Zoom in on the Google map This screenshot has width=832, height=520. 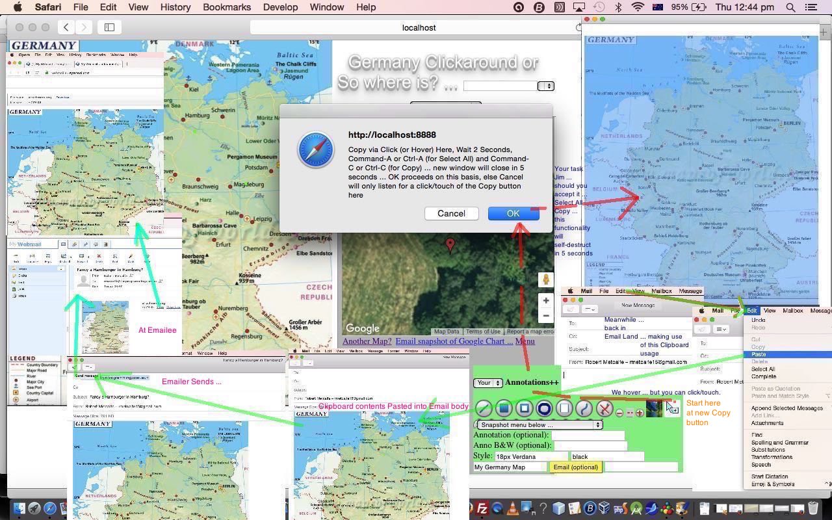(546, 301)
